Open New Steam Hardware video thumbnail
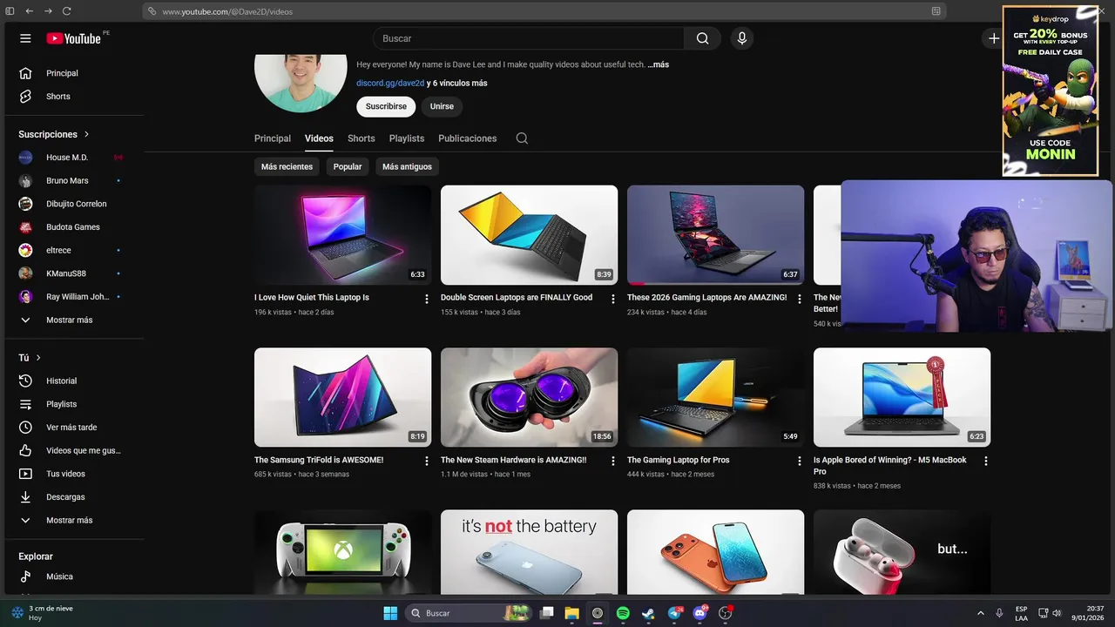1115x627 pixels. 529,397
